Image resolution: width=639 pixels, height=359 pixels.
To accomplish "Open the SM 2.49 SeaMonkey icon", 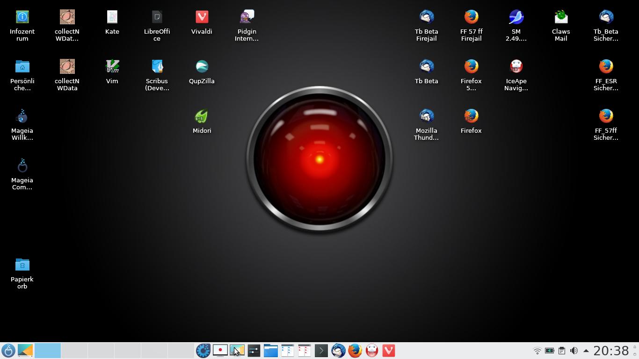I will (516, 25).
